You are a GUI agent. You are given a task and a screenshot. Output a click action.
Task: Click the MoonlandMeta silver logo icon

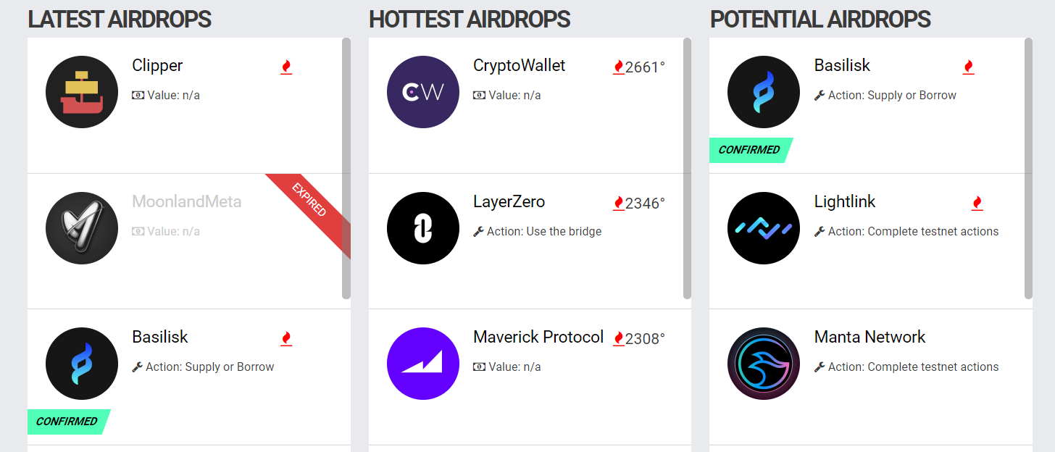(82, 228)
